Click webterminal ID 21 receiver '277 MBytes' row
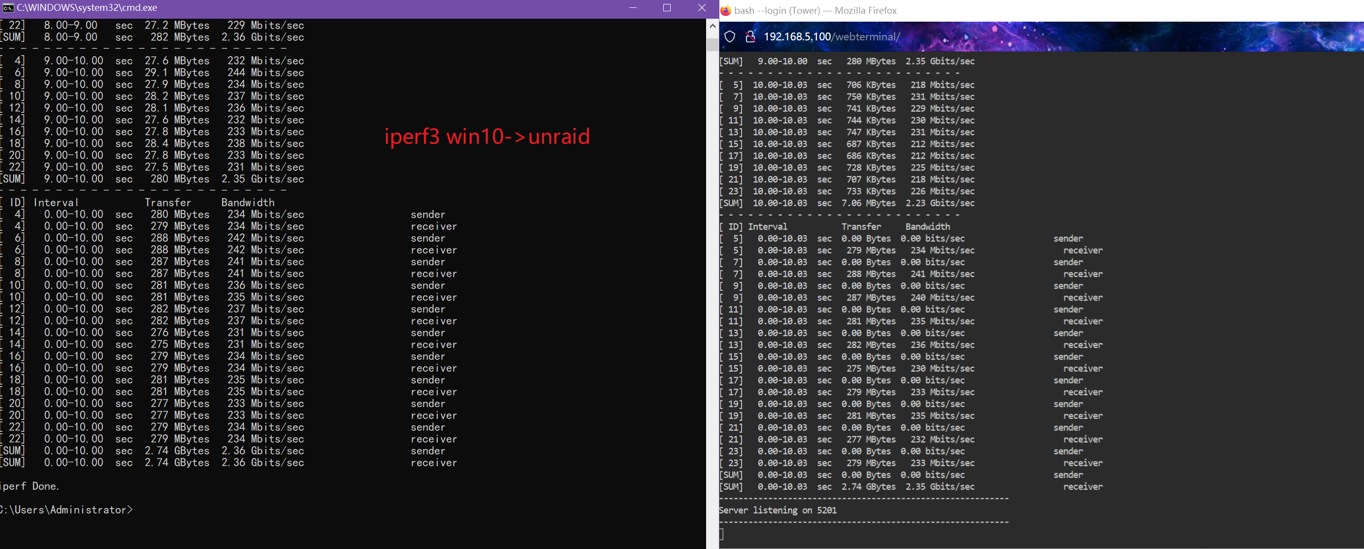1364x549 pixels. point(911,439)
